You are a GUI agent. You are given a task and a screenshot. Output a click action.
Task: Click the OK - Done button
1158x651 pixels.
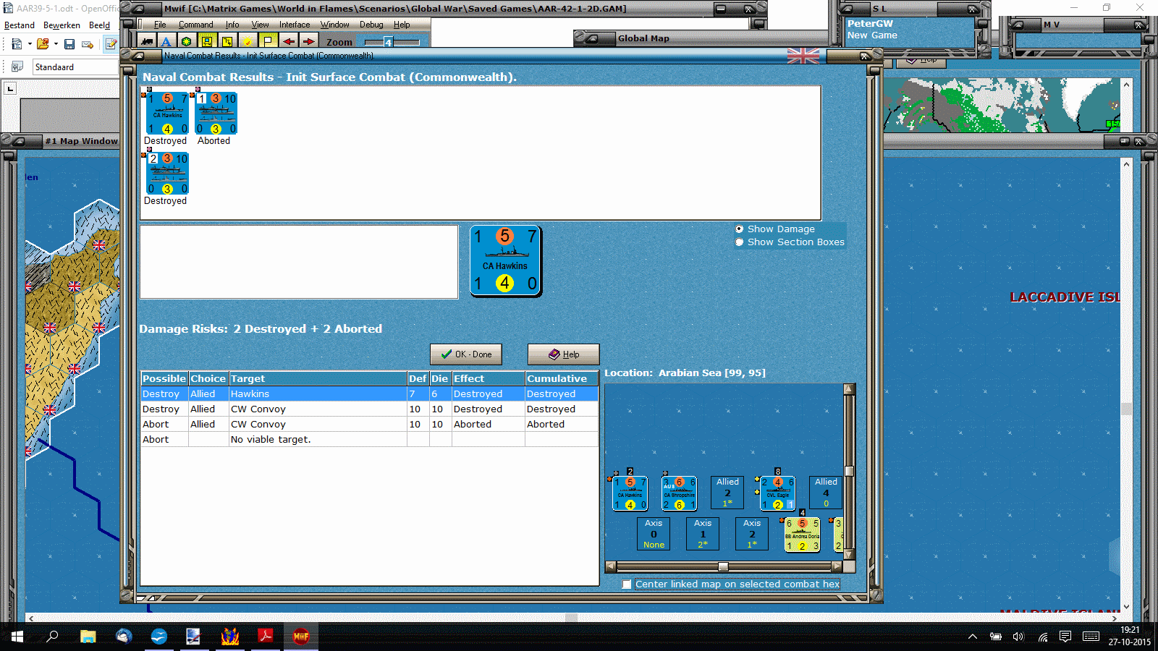(466, 354)
